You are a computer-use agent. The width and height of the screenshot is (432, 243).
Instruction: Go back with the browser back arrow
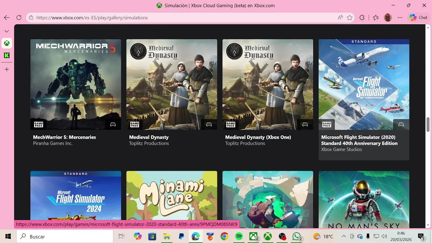pos(7,18)
